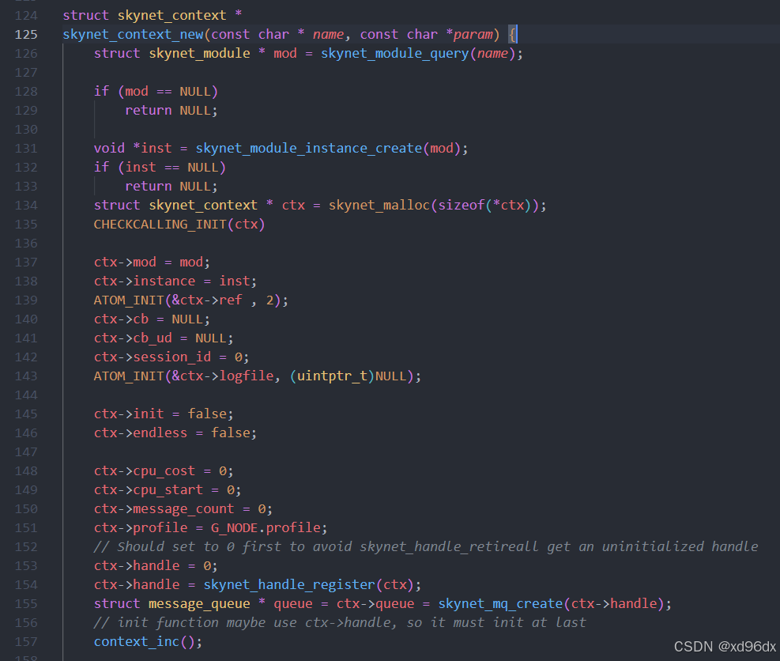Click comment 'init function maybe use ctx->handle'
The image size is (780, 661).
point(340,622)
